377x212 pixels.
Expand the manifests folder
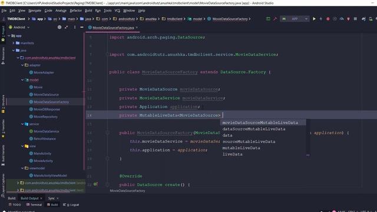[14, 43]
